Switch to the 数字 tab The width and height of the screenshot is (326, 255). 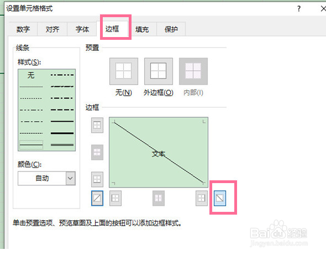tap(23, 29)
